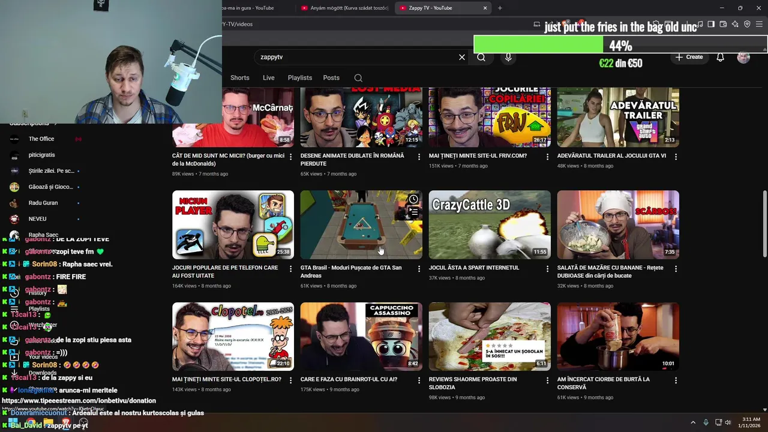This screenshot has width=768, height=432.
Task: Open the Leo AI sparkle icon
Action: [735, 24]
